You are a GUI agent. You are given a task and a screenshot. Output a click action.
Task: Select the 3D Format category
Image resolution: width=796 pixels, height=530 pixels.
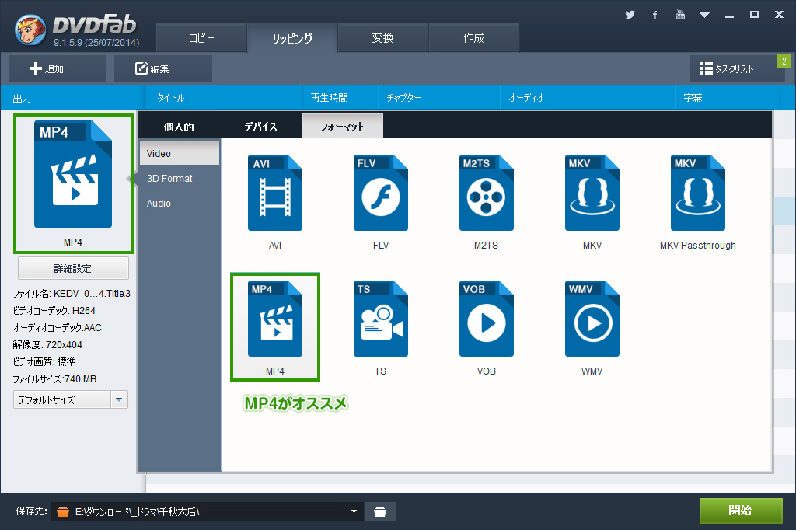pos(180,178)
